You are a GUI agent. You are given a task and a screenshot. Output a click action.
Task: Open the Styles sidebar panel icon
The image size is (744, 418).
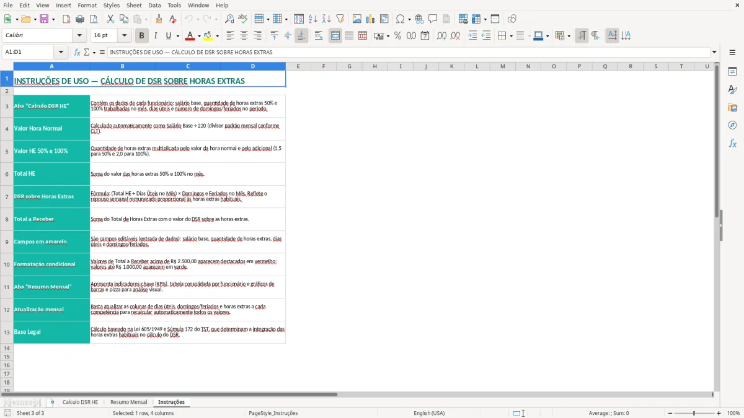tap(732, 90)
